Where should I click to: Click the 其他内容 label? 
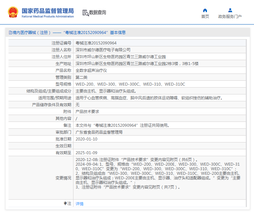tap(63, 119)
